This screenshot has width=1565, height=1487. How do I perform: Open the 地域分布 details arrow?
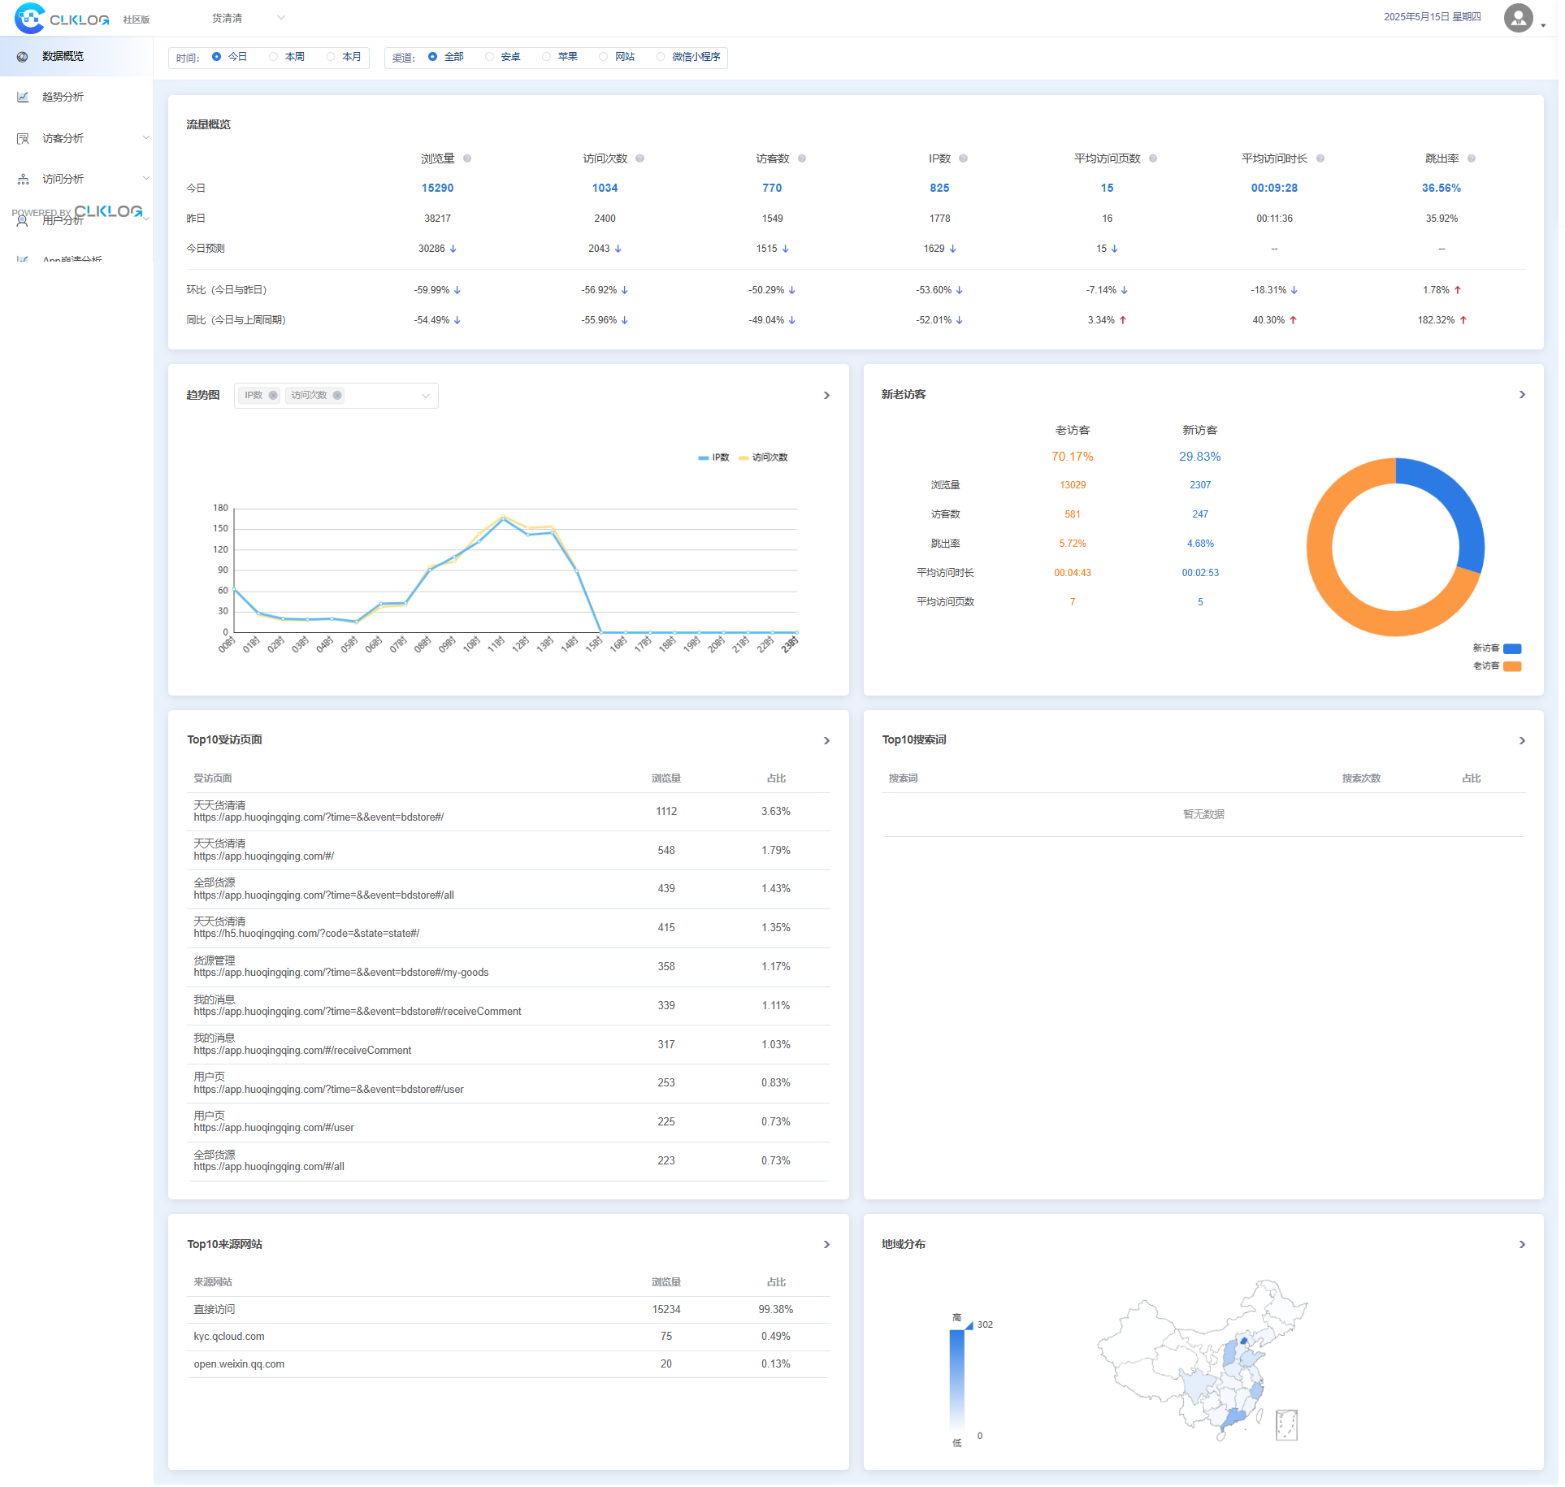(x=1522, y=1245)
